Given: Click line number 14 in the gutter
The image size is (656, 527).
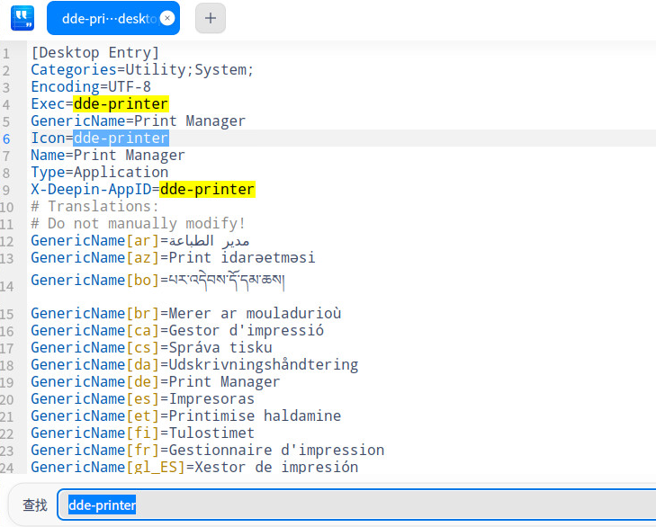Looking at the screenshot, I should tap(6, 287).
